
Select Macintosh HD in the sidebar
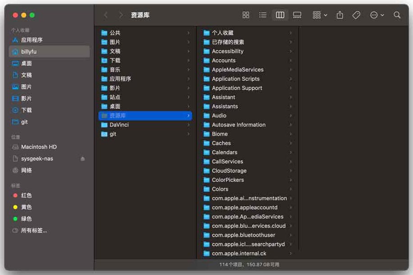coord(39,147)
